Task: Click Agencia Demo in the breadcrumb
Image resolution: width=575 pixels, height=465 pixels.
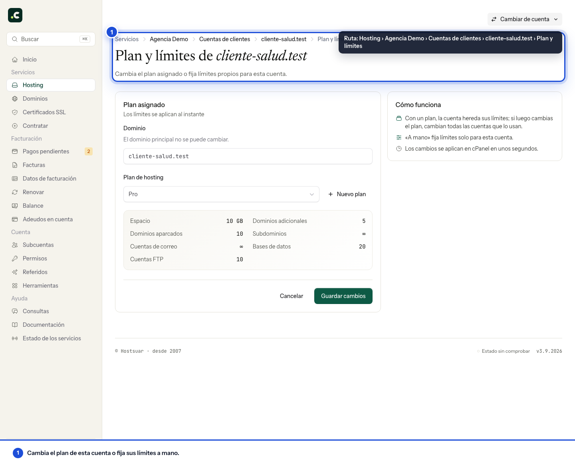Action: 169,39
